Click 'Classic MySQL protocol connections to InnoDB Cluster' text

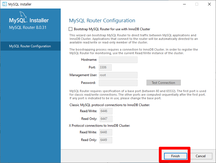tap(110, 105)
